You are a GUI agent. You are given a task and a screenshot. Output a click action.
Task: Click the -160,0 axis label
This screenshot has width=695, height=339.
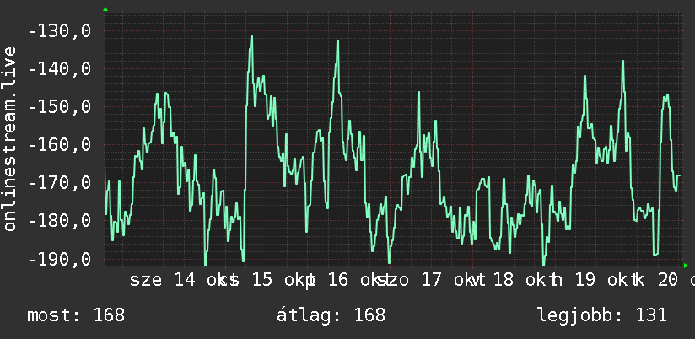(x=59, y=145)
